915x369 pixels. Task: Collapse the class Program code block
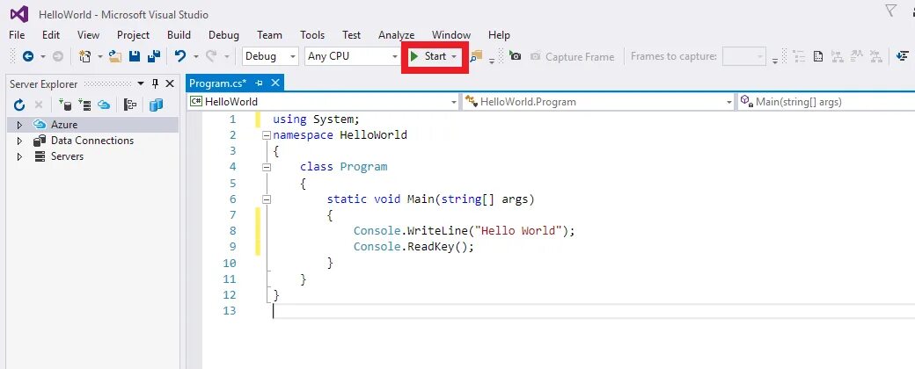pyautogui.click(x=267, y=167)
